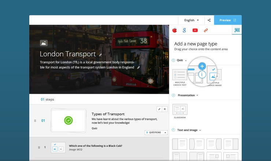Click the circled info icon in magnifier
This screenshot has width=271, height=161.
tap(202, 75)
